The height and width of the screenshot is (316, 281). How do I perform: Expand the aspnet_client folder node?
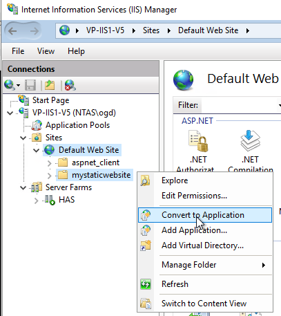pyautogui.click(x=50, y=163)
